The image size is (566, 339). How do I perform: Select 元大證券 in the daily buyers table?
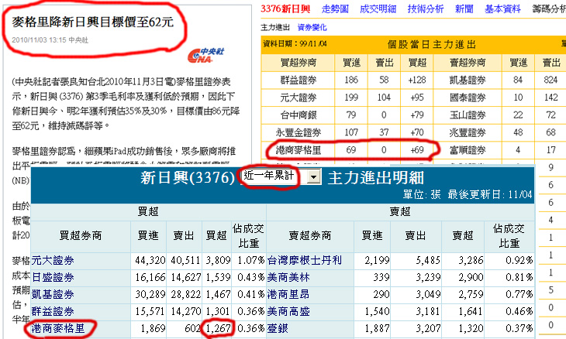[x=299, y=98]
